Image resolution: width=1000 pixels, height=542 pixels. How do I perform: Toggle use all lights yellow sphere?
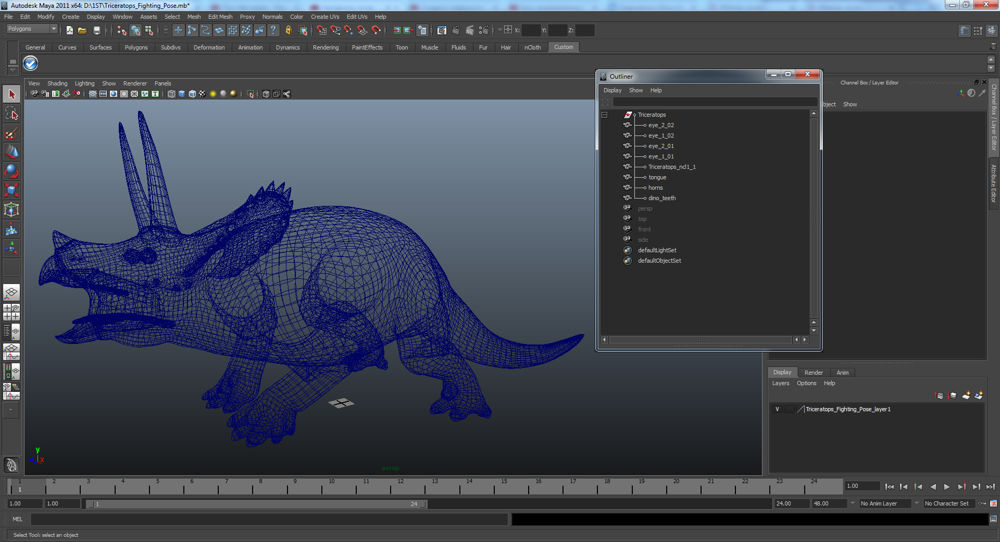pyautogui.click(x=213, y=94)
